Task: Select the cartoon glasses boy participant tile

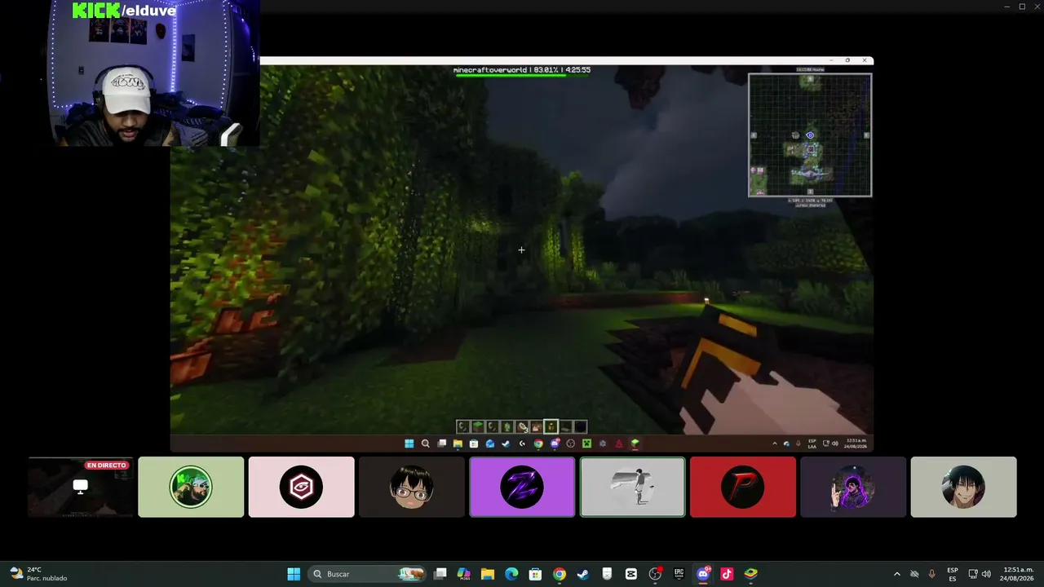Action: (x=412, y=487)
